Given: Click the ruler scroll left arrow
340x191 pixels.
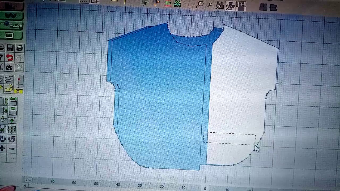Looking at the screenshot, I should (x=25, y=186).
